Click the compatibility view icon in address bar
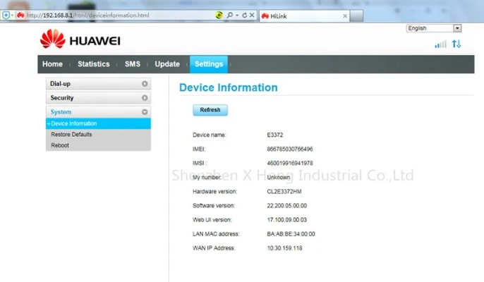 pyautogui.click(x=219, y=15)
